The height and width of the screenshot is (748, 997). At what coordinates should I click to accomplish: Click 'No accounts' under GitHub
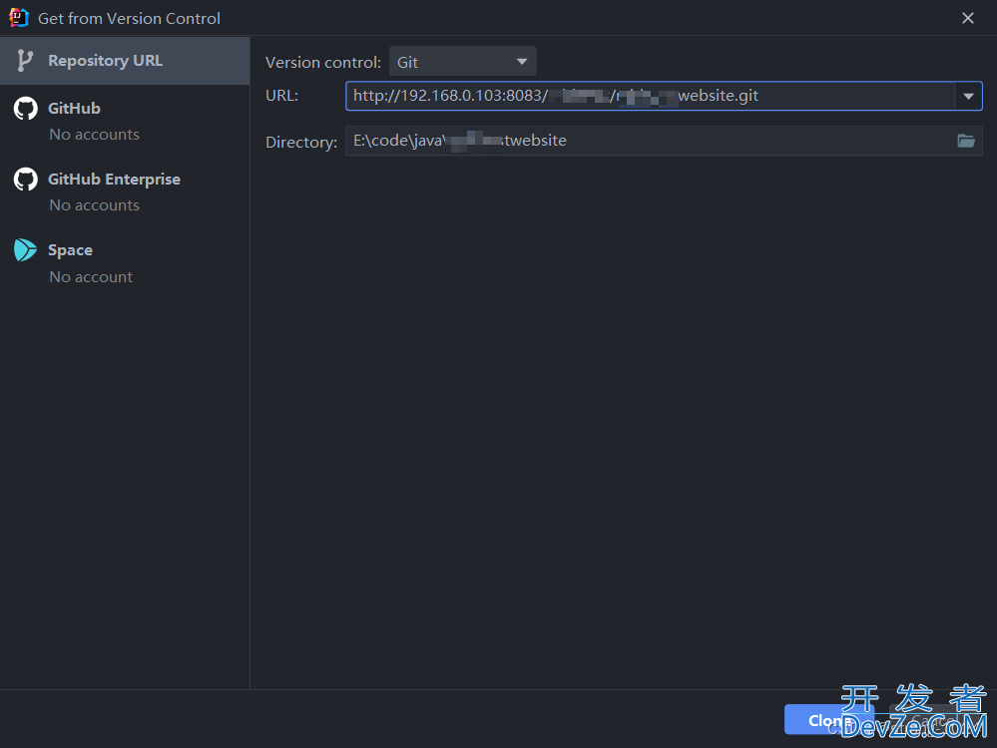tap(94, 134)
